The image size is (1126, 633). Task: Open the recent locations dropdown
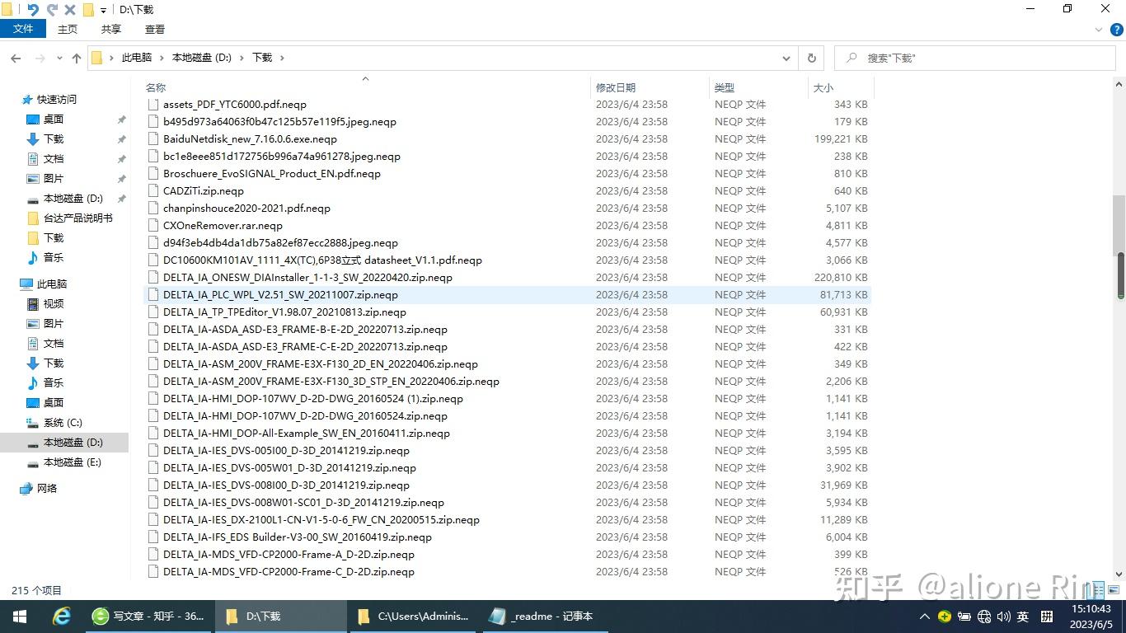pyautogui.click(x=59, y=59)
